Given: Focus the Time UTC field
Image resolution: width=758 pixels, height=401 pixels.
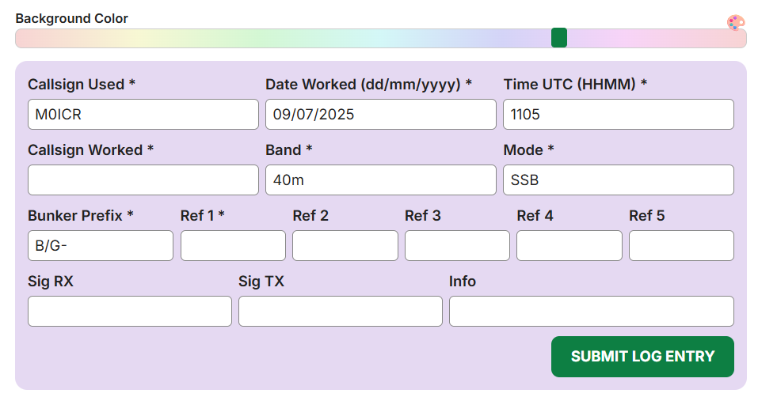Looking at the screenshot, I should pos(618,115).
